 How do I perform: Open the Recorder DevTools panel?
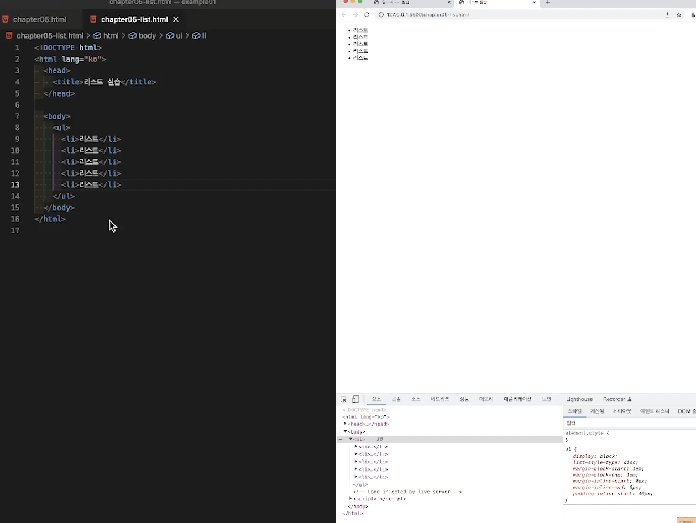point(617,399)
